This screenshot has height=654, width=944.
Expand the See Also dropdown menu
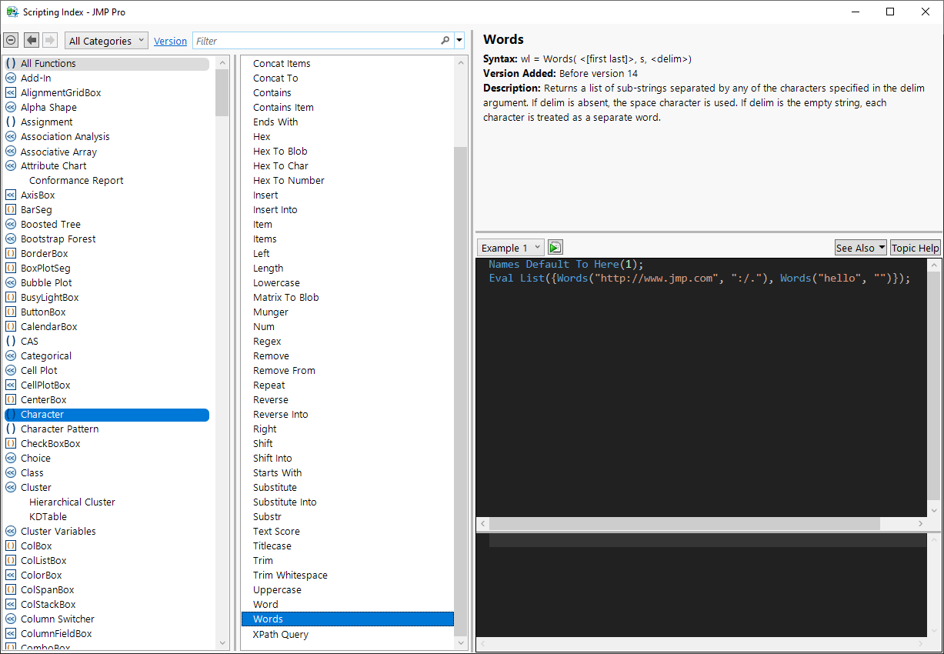click(x=860, y=248)
